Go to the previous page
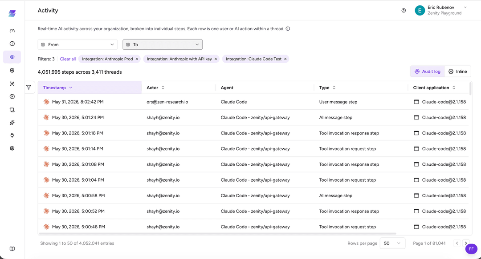This screenshot has width=481, height=259. click(x=457, y=243)
